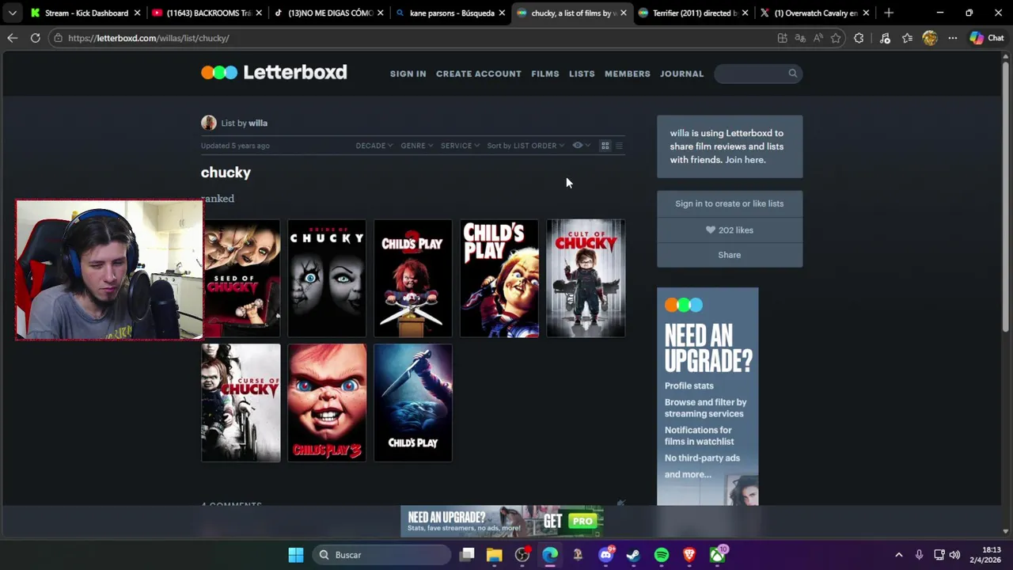This screenshot has height=570, width=1013.
Task: Switch to Stream - Kick Dashboard tab
Action: (x=84, y=13)
